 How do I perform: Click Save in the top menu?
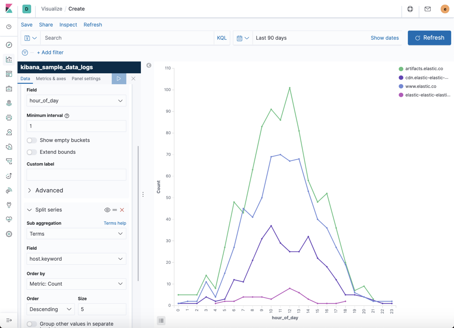point(26,25)
